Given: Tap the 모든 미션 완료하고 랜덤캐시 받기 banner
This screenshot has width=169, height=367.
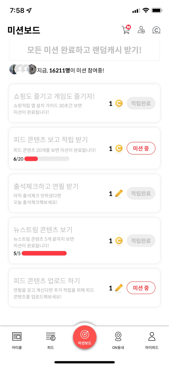Looking at the screenshot, I should pyautogui.click(x=84, y=50).
